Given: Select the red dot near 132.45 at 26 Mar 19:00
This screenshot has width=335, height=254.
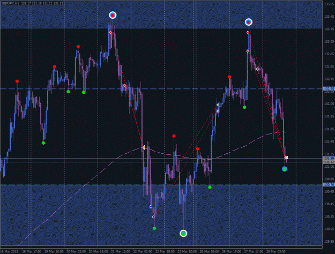Looking at the screenshot, I should coord(229,77).
